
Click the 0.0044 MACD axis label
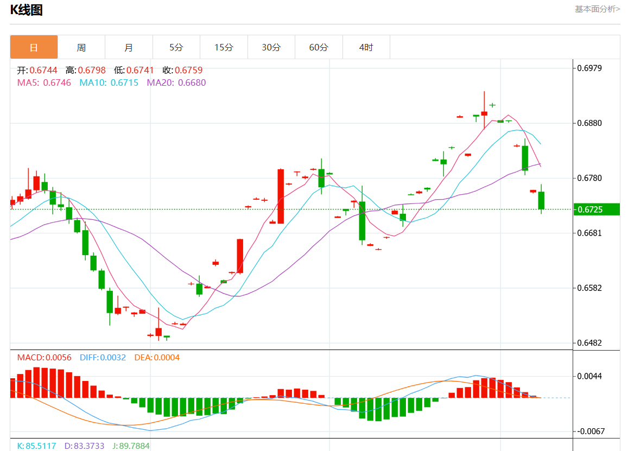[x=589, y=376]
